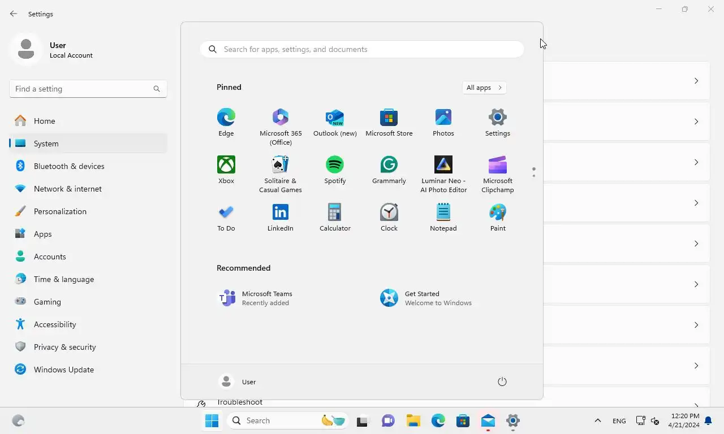Open the Paint app
Viewport: 724px width, 434px height.
[x=498, y=218]
